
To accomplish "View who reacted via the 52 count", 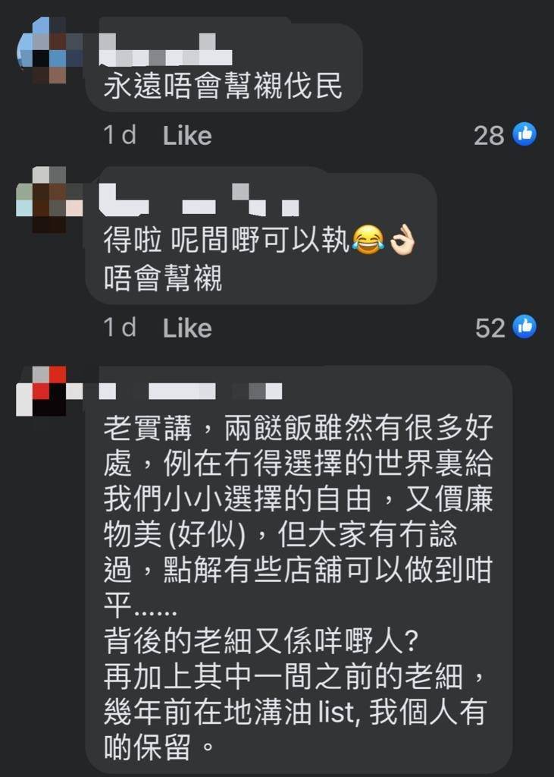I will [x=490, y=328].
